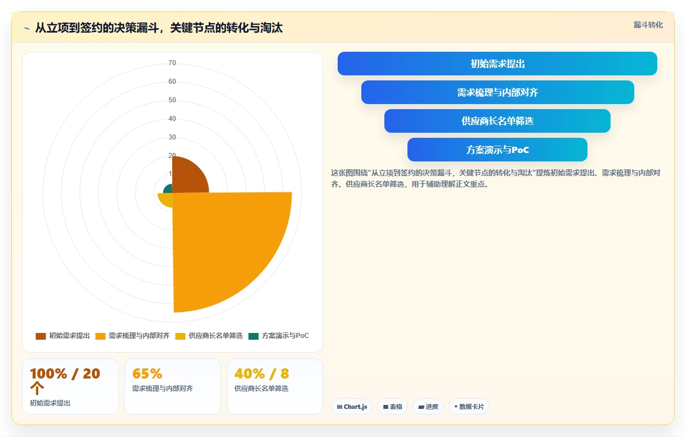The width and height of the screenshot is (686, 437).
Task: Select the 需求梳理与内部对齐 funnel bar
Action: 497,92
